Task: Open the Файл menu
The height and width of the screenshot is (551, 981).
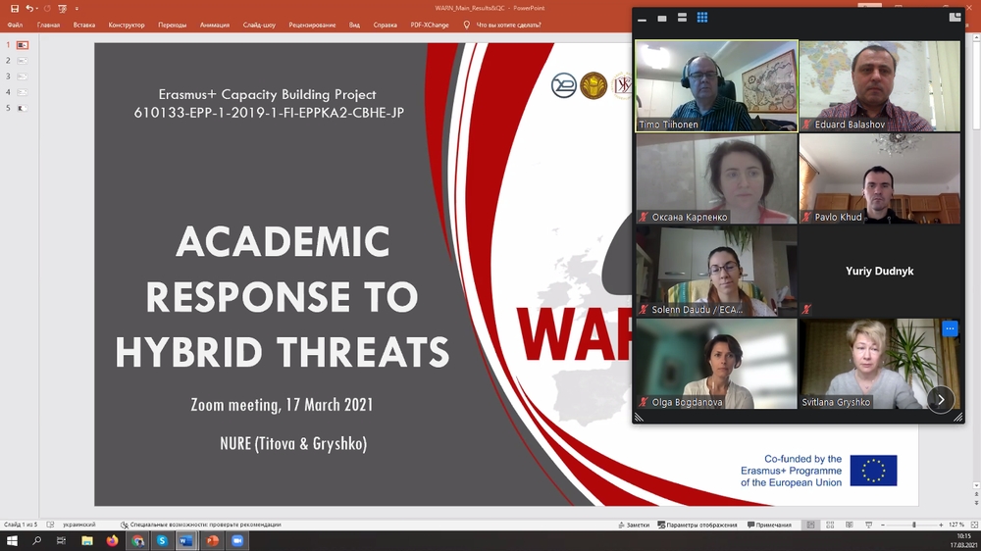Action: click(15, 25)
